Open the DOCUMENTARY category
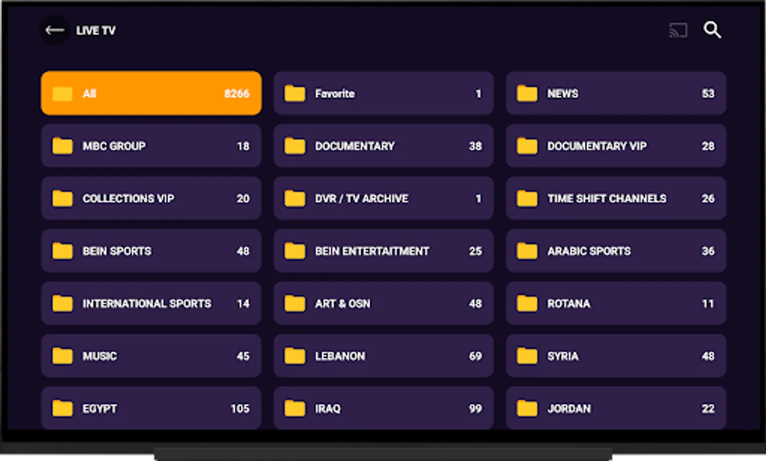The height and width of the screenshot is (461, 766). [x=384, y=146]
